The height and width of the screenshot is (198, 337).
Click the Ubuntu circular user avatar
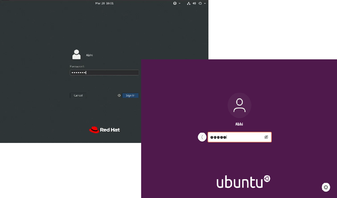tap(239, 105)
